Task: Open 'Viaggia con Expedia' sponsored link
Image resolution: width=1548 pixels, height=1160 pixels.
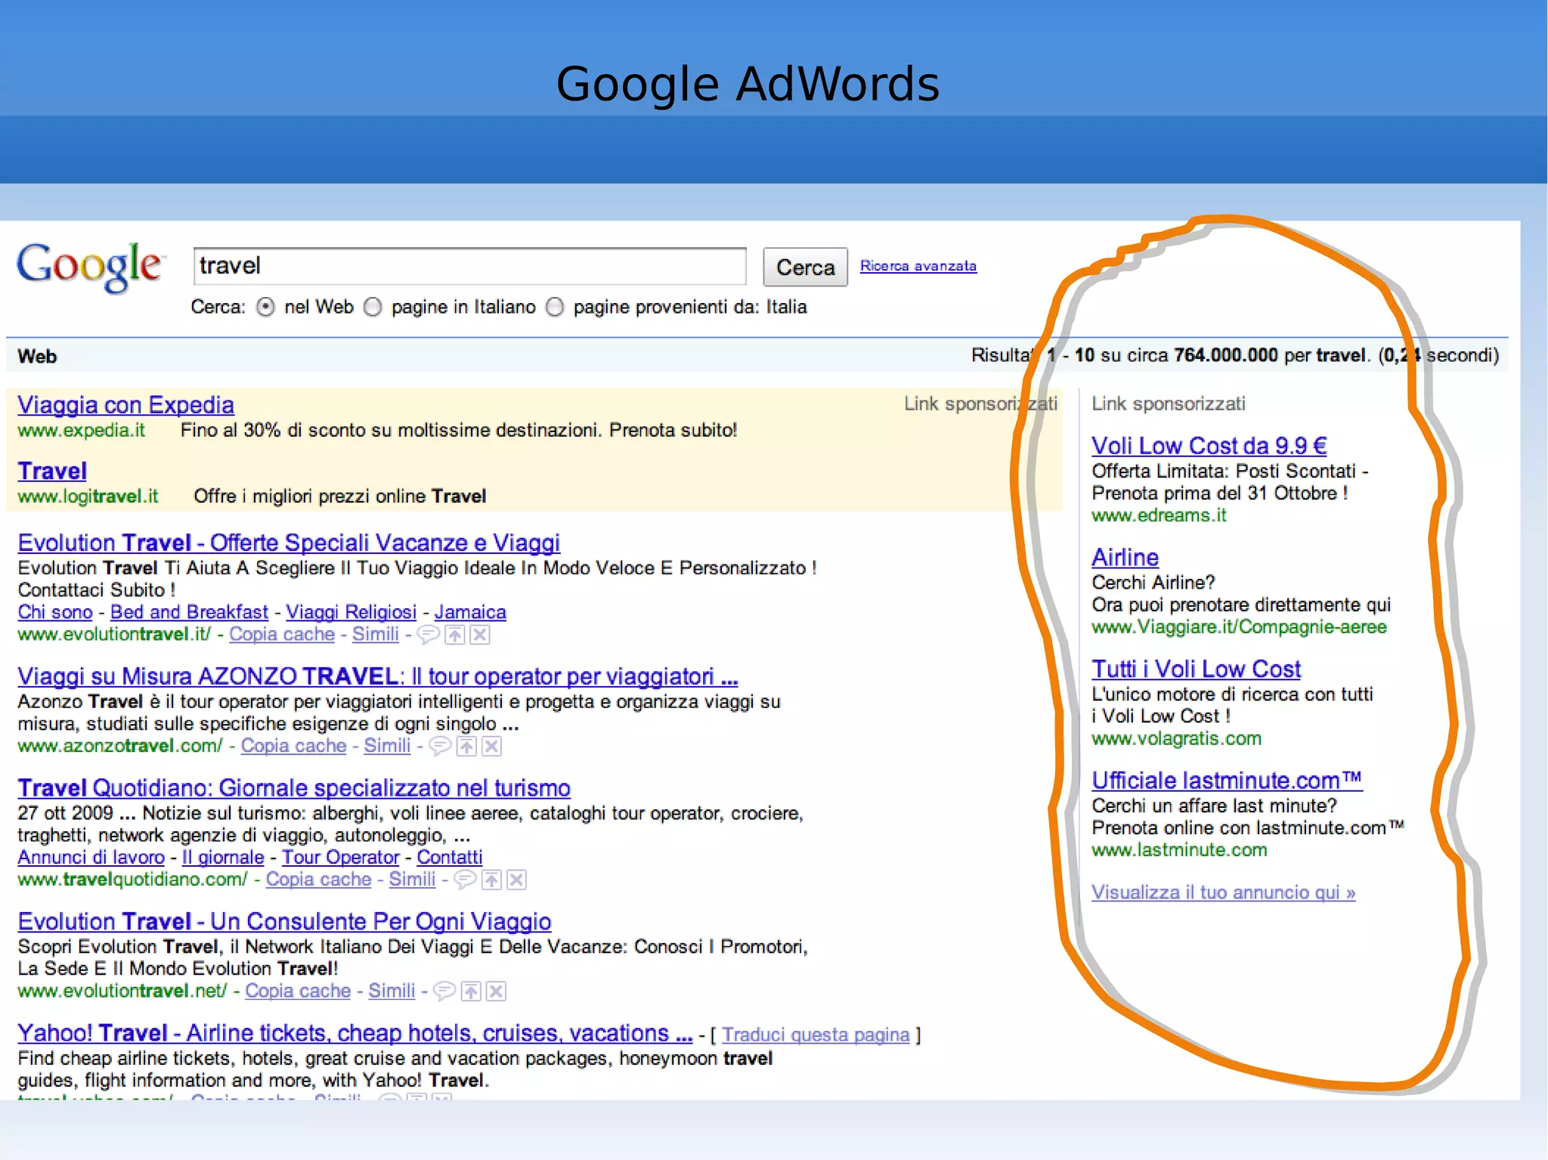Action: (125, 405)
